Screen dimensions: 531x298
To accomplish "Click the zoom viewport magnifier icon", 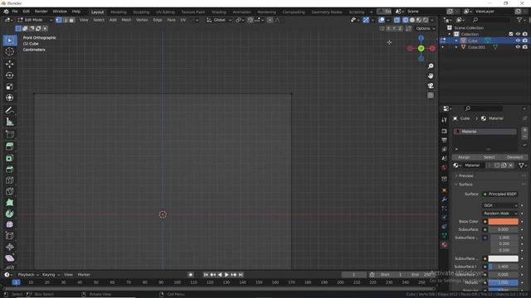I will click(x=431, y=66).
